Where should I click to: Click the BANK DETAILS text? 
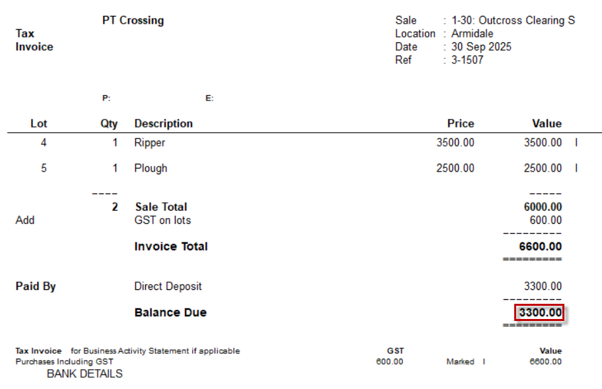click(84, 374)
